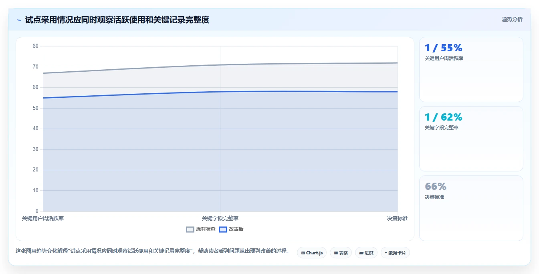Viewport: 539px width, 274px height.
Task: Click the icon in the Chart.js tag
Action: [x=303, y=253]
